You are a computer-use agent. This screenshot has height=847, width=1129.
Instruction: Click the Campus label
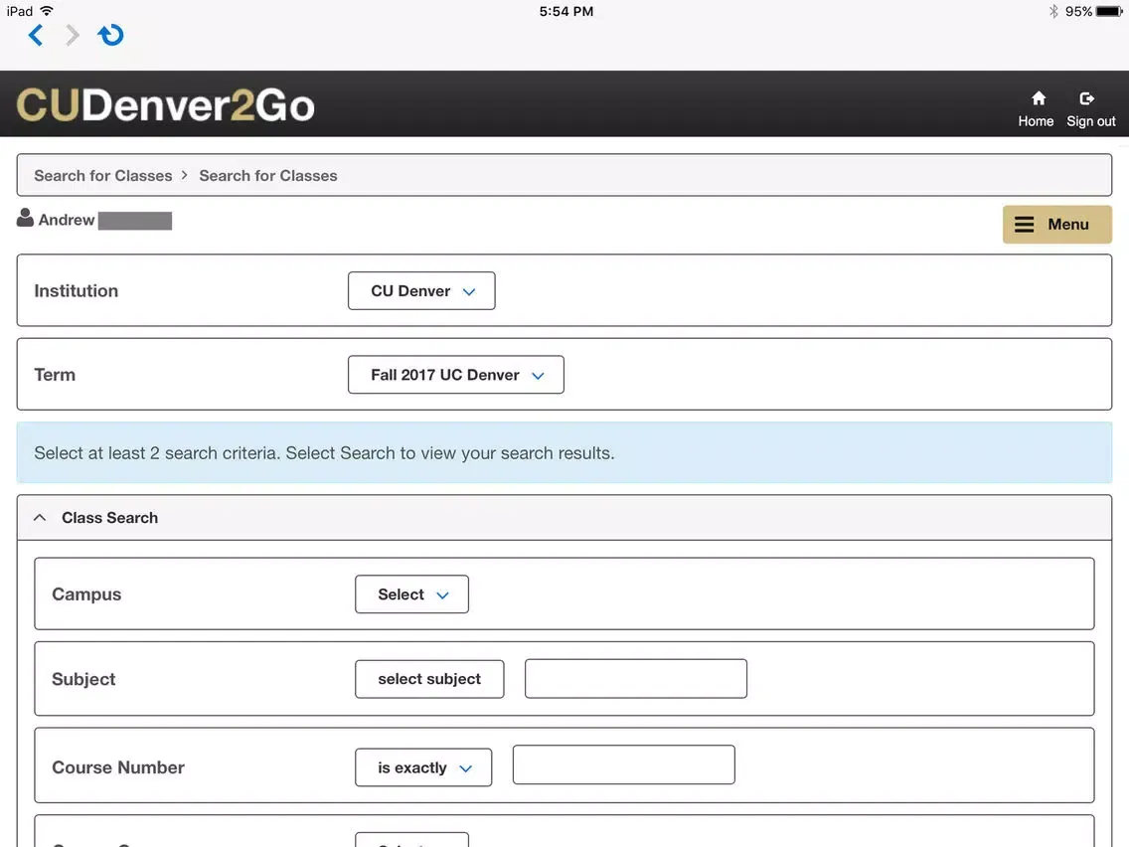pyautogui.click(x=86, y=594)
